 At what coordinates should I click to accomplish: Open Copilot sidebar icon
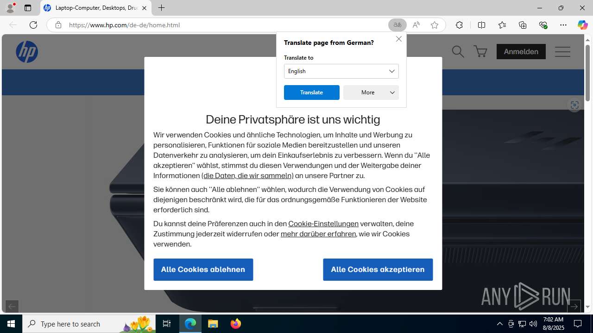click(583, 25)
